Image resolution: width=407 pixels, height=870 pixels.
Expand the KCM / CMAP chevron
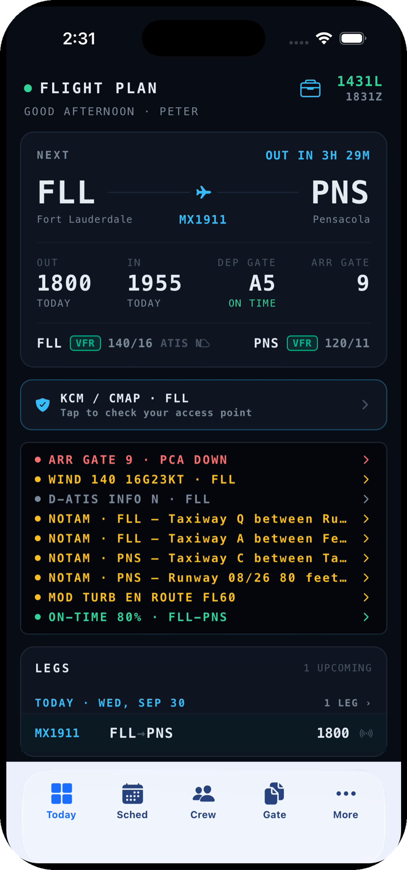point(365,404)
